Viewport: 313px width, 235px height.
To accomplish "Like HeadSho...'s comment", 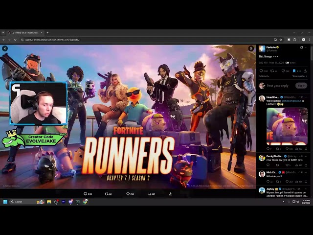I will tap(287, 149).
